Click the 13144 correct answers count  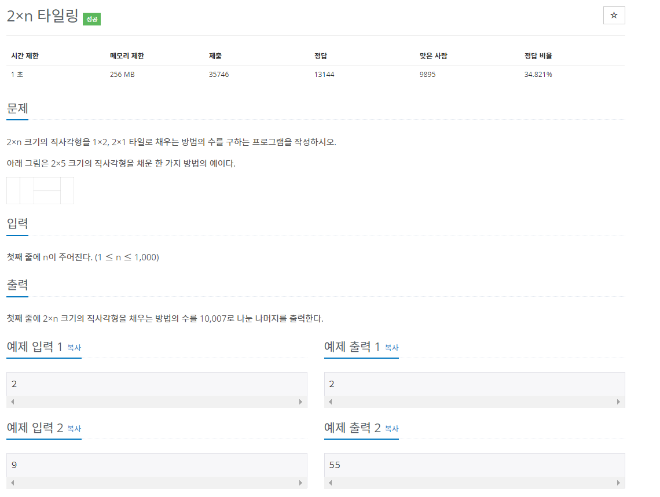(323, 74)
